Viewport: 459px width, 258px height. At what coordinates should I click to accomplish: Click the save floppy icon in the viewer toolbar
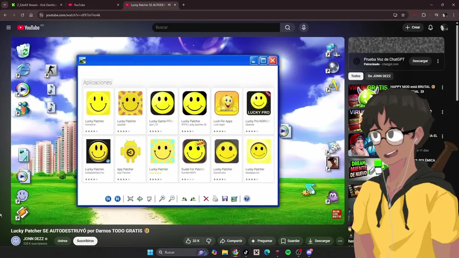225,199
